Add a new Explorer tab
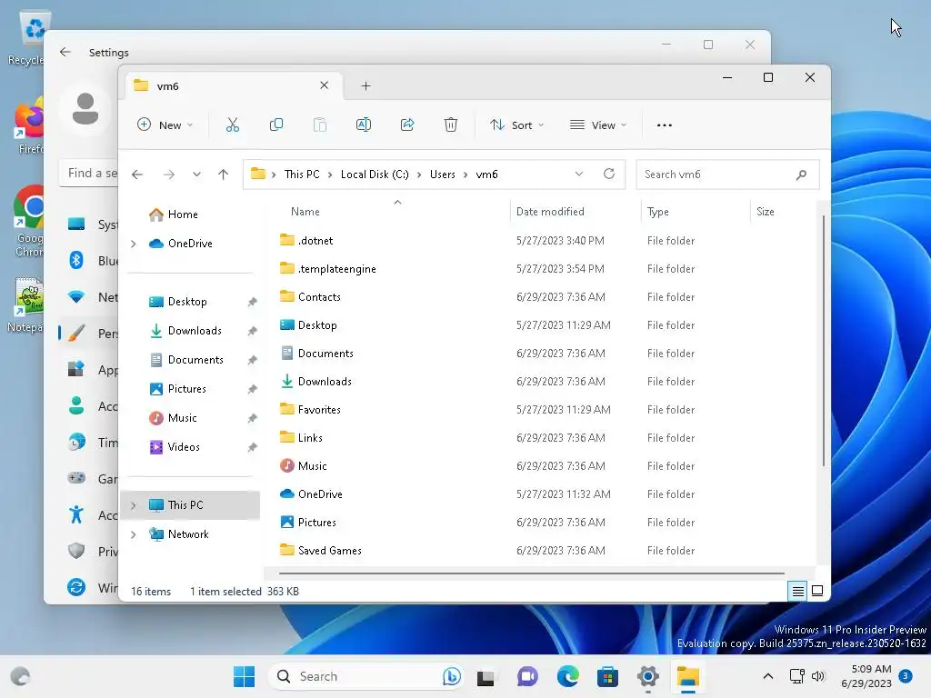Image resolution: width=931 pixels, height=698 pixels. pos(365,86)
